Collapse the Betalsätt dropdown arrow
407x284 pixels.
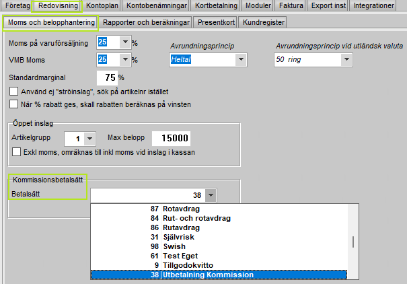[x=211, y=195]
